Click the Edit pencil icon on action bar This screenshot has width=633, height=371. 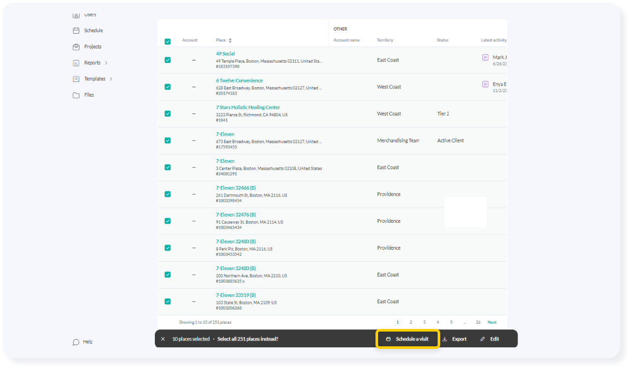[x=481, y=339]
